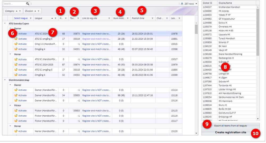Activate league ATG SC omgång 5 15891
Screen dimensions: 266x143
click(x=22, y=39)
